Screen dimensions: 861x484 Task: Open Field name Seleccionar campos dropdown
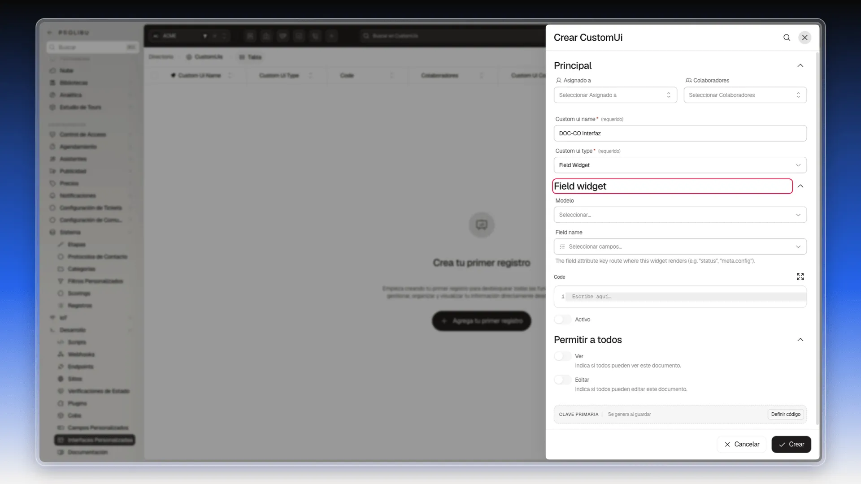point(680,246)
